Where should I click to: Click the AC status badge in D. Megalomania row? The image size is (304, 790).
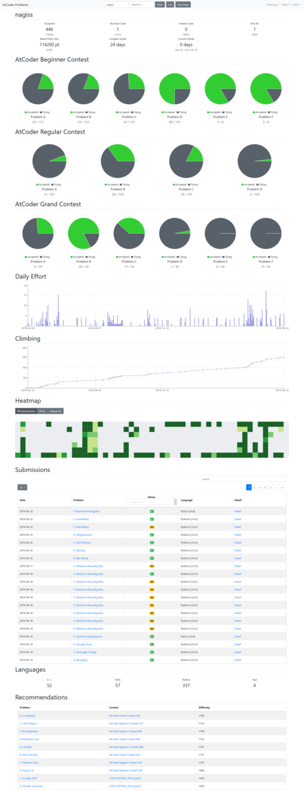(x=152, y=535)
